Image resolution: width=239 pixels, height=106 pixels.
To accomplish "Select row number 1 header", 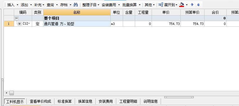I will (x=9, y=24).
